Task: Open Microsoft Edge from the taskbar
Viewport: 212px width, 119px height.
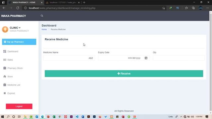Action: pyautogui.click(x=42, y=117)
